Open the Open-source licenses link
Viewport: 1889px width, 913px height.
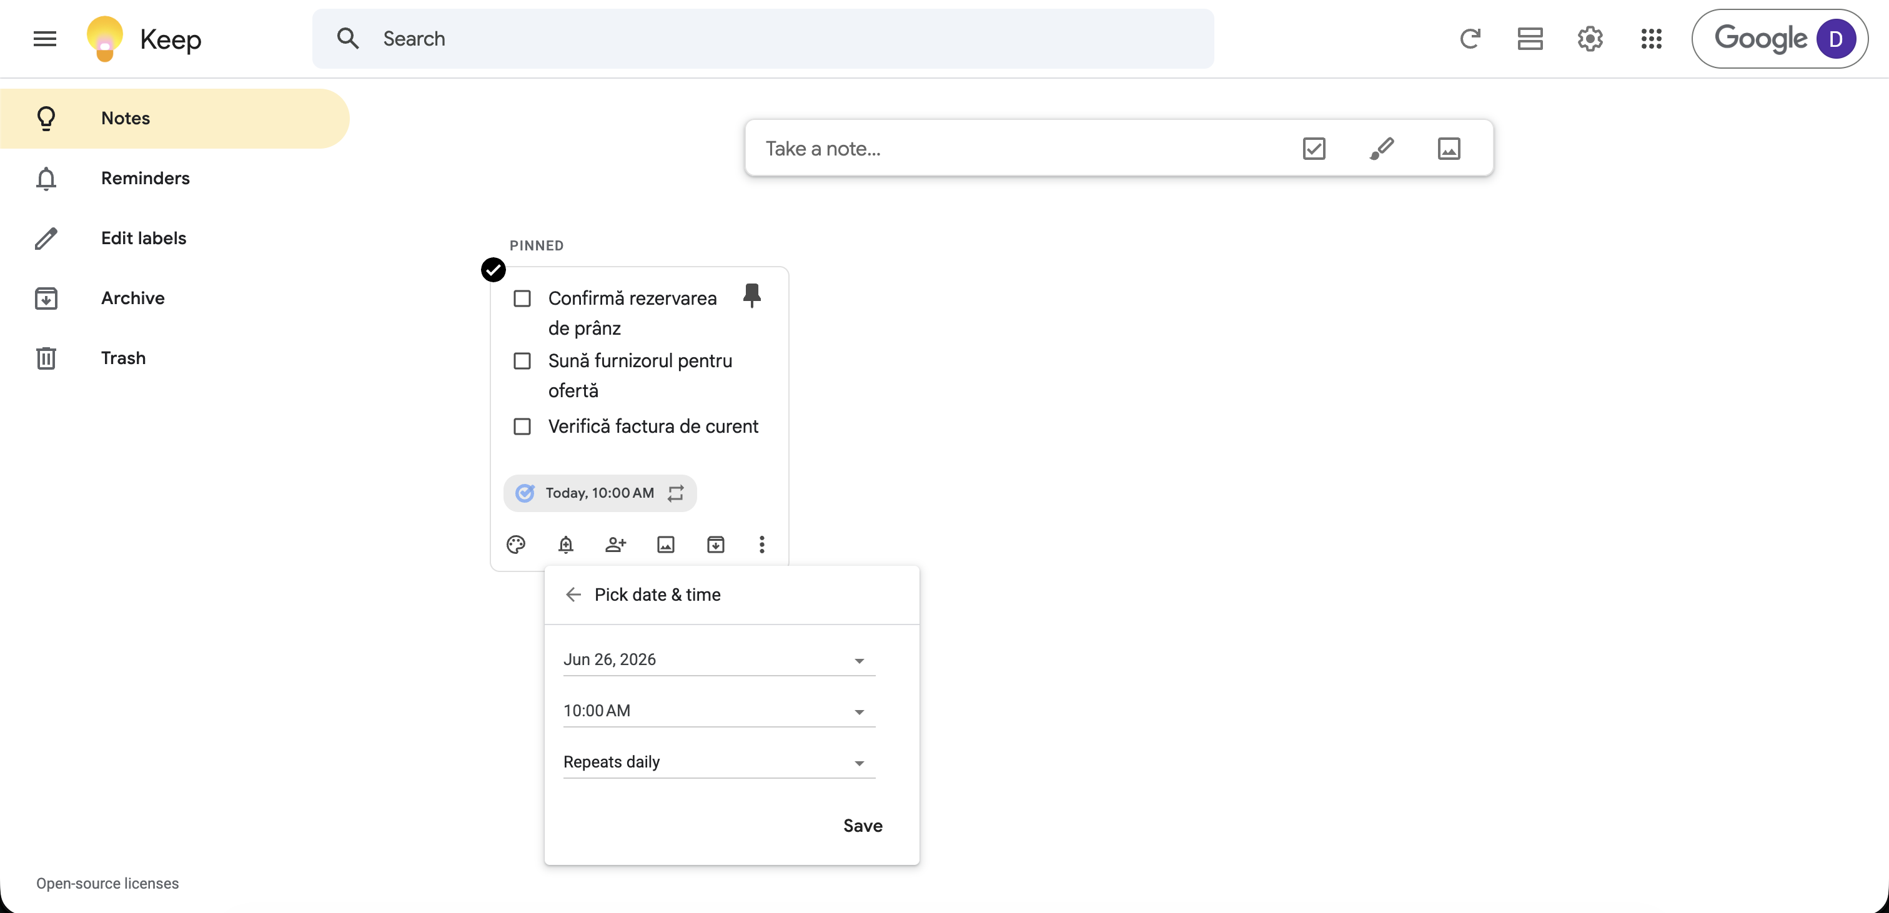tap(107, 883)
